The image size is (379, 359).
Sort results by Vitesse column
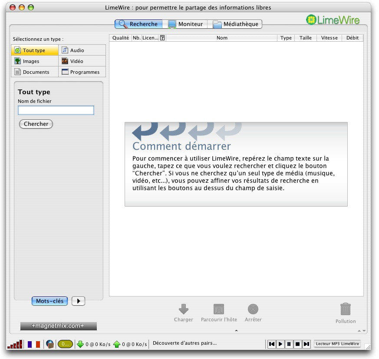pyautogui.click(x=329, y=38)
